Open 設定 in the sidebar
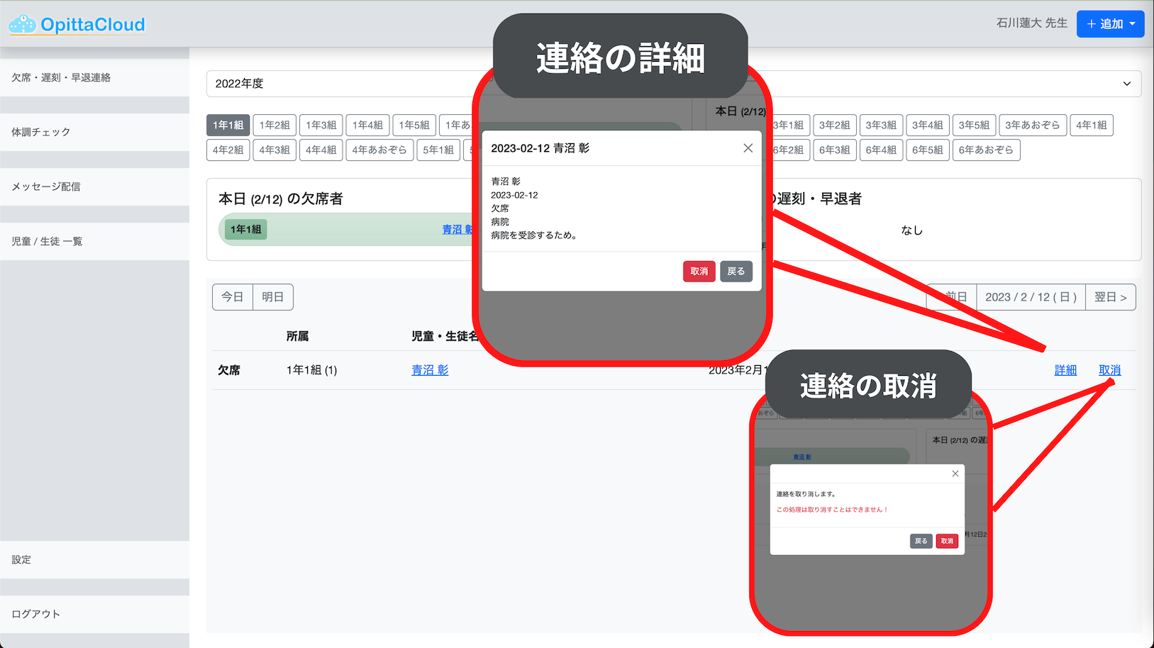The width and height of the screenshot is (1154, 648). [94, 559]
